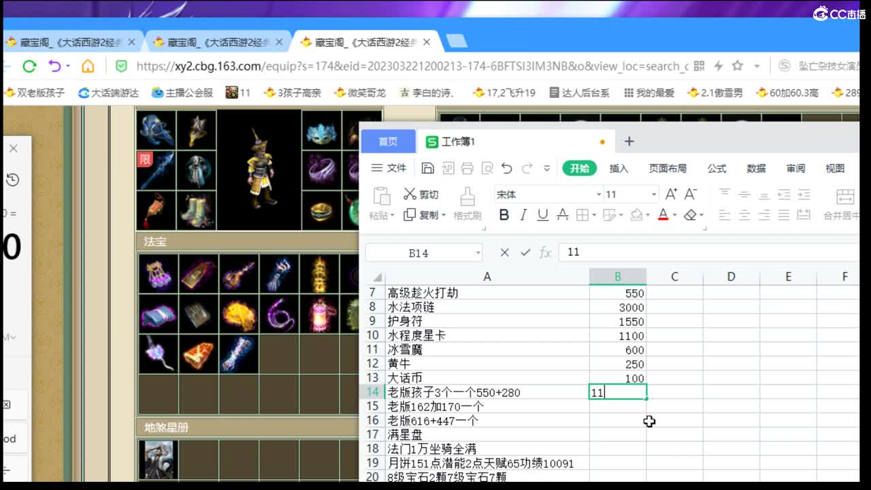Select column C header
This screenshot has height=490, width=871.
[674, 276]
